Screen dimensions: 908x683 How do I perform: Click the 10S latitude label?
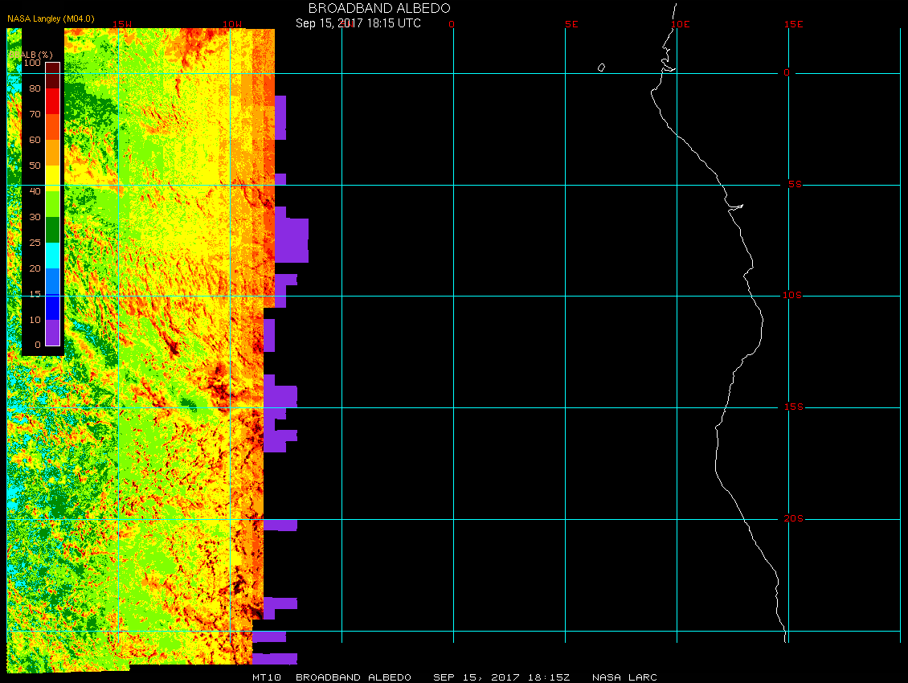(x=791, y=296)
